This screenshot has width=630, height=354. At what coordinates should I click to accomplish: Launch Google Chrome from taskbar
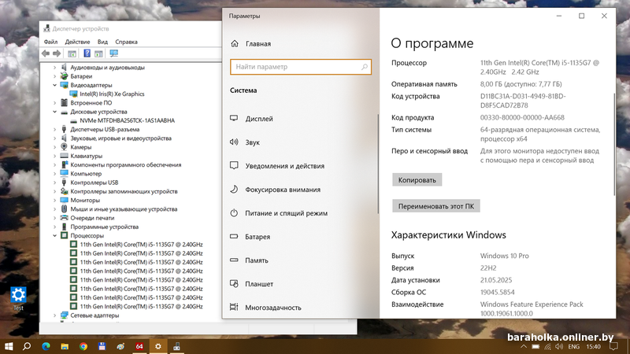point(83,346)
